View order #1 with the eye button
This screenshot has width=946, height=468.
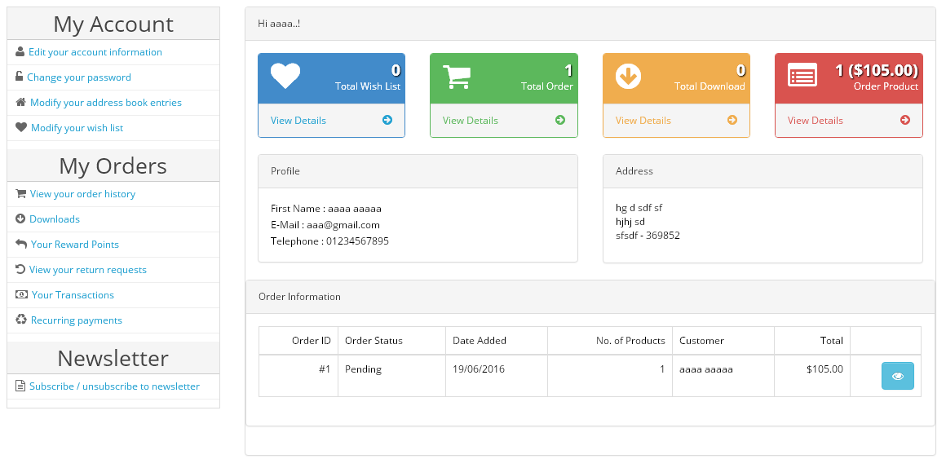coord(898,376)
